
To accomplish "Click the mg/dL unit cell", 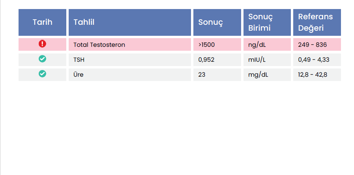I will tap(258, 75).
